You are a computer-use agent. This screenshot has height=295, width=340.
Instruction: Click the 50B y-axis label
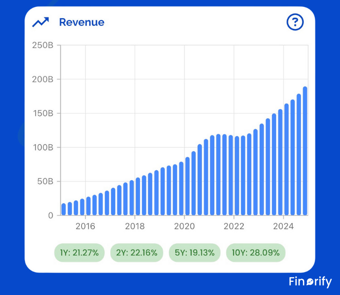click(45, 181)
